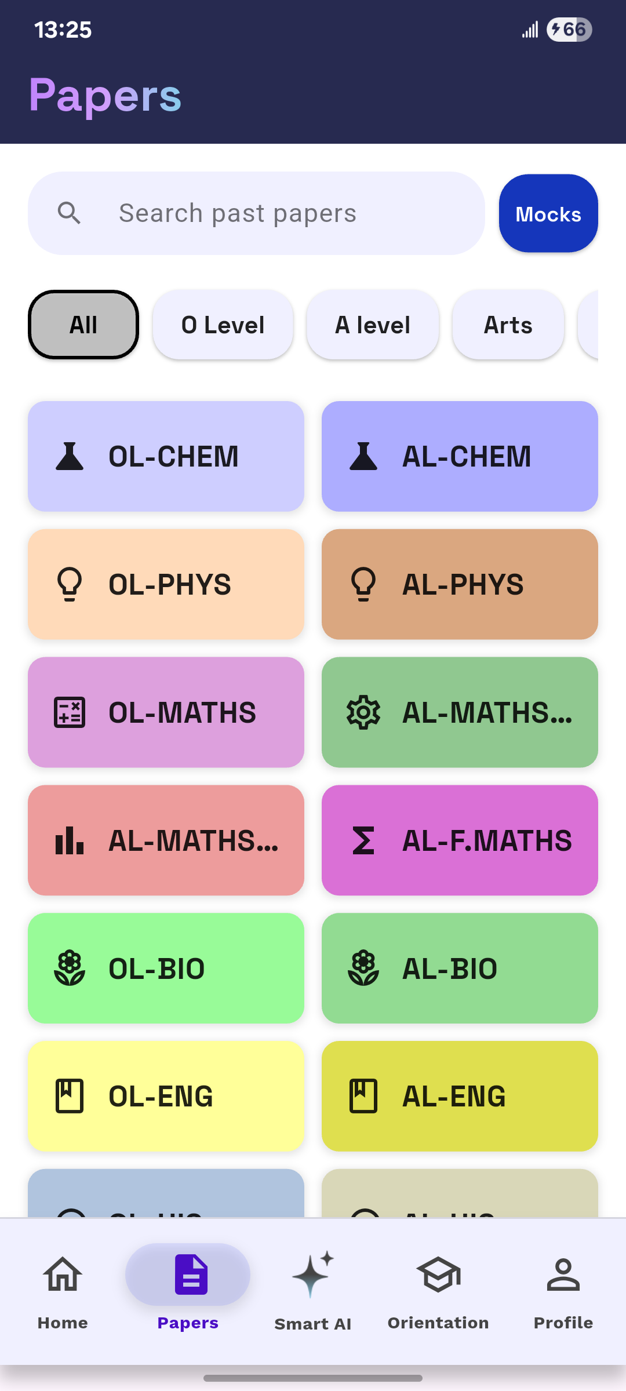Tap the book icon on AL-ENG
The image size is (626, 1391).
[363, 1096]
